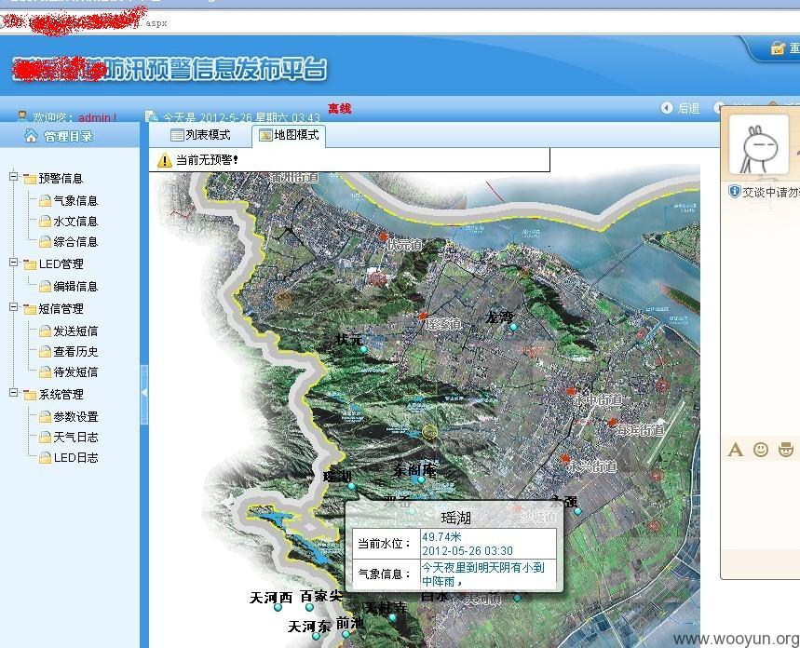Click the home icon beside 管理目录
The image size is (800, 648).
31,135
